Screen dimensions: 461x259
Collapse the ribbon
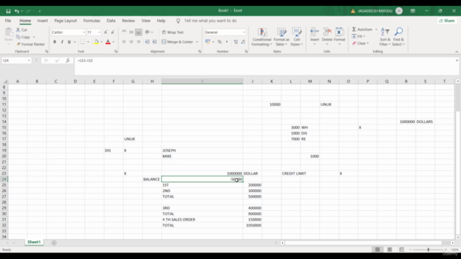tap(457, 52)
